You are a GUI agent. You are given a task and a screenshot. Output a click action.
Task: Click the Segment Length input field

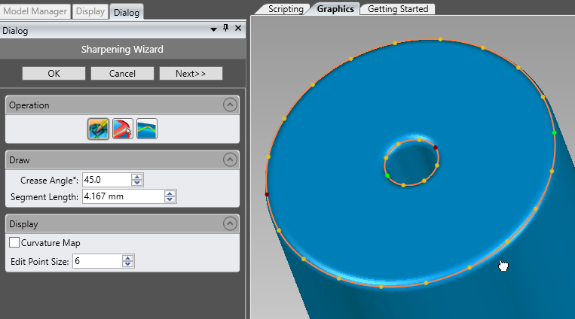[124, 196]
